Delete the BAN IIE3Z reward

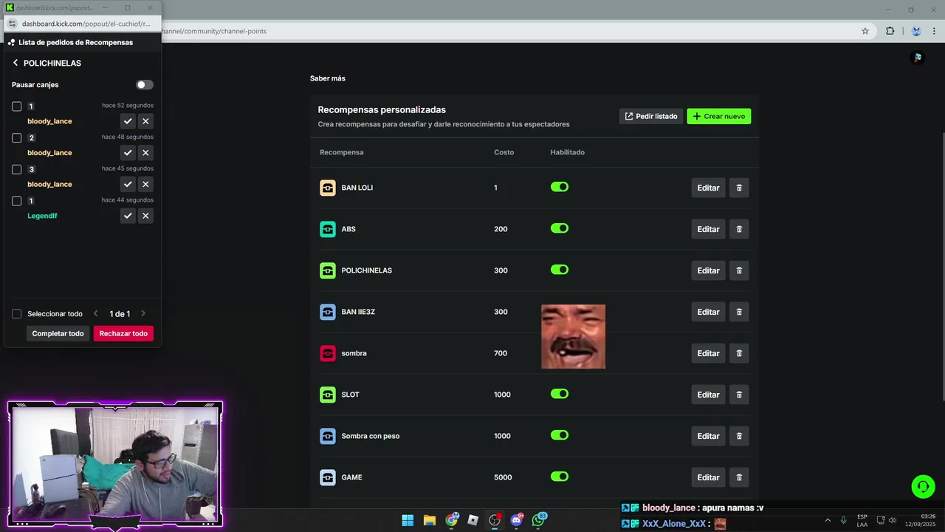[x=739, y=312]
